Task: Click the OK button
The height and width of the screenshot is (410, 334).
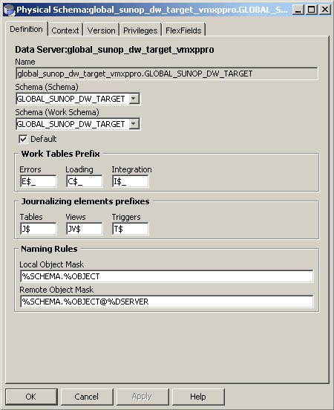Action: [x=31, y=397]
